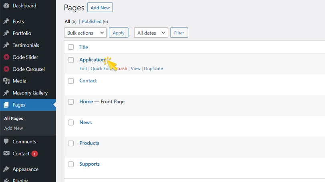This screenshot has height=182, width=325.
Task: Click the Qode Carousel sidebar icon
Action: (x=6, y=69)
